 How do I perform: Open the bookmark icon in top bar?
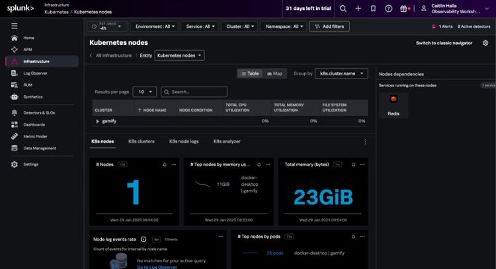tap(374, 9)
